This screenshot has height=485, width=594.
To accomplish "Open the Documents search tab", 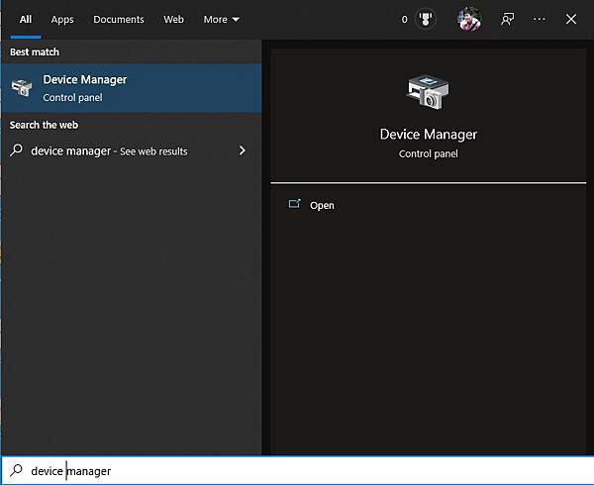I will click(119, 20).
